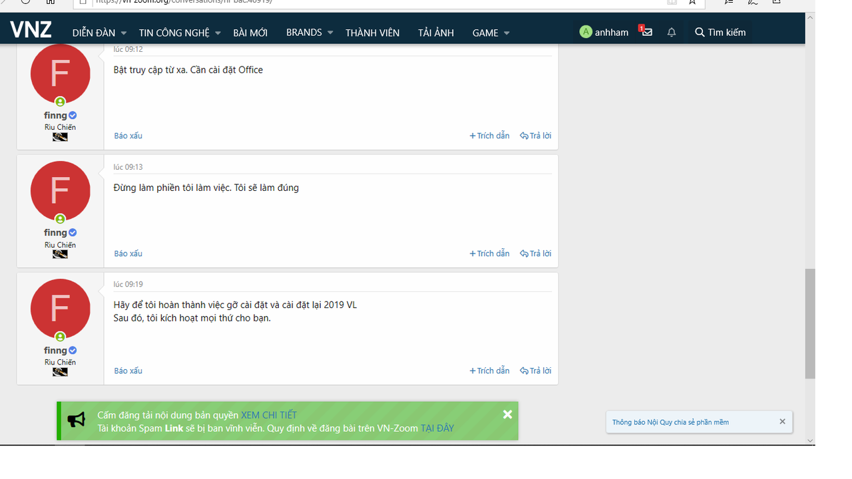The width and height of the screenshot is (852, 479).
Task: Follow the TẠI ĐÂY posting rules link
Action: (x=437, y=428)
